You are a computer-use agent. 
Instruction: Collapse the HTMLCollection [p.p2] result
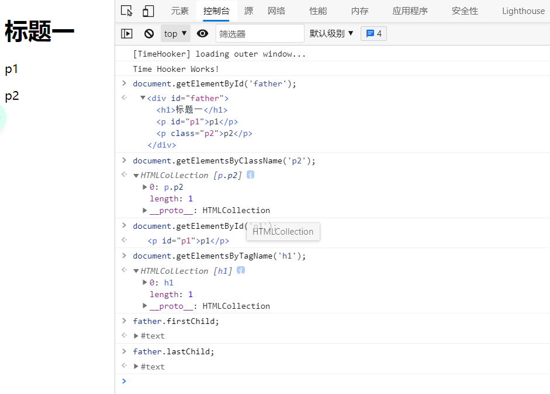136,175
